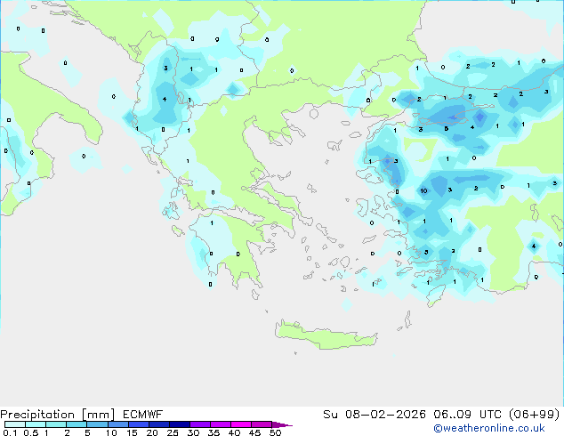The width and height of the screenshot is (564, 436).
Task: Click the 0.1–0.5 mm legend color box
Action: point(15,424)
